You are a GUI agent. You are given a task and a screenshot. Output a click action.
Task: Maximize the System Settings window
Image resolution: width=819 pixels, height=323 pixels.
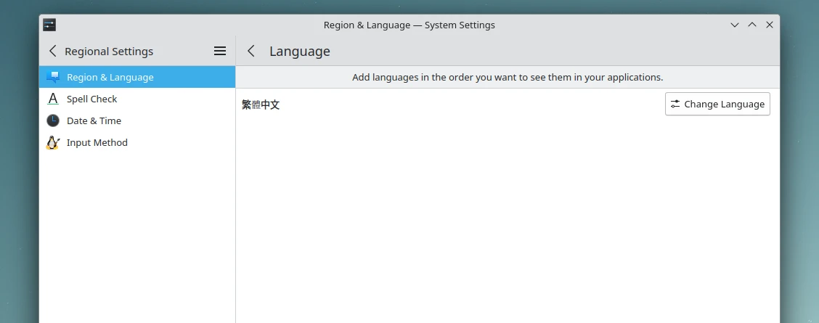click(x=752, y=25)
